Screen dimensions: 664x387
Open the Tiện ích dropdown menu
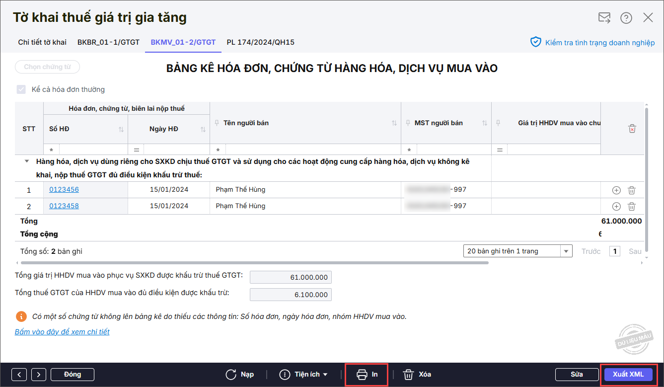[x=303, y=375]
